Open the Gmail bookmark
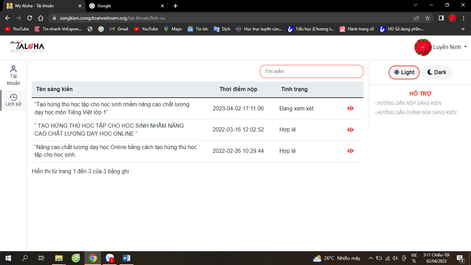The width and height of the screenshot is (471, 265). click(x=119, y=29)
